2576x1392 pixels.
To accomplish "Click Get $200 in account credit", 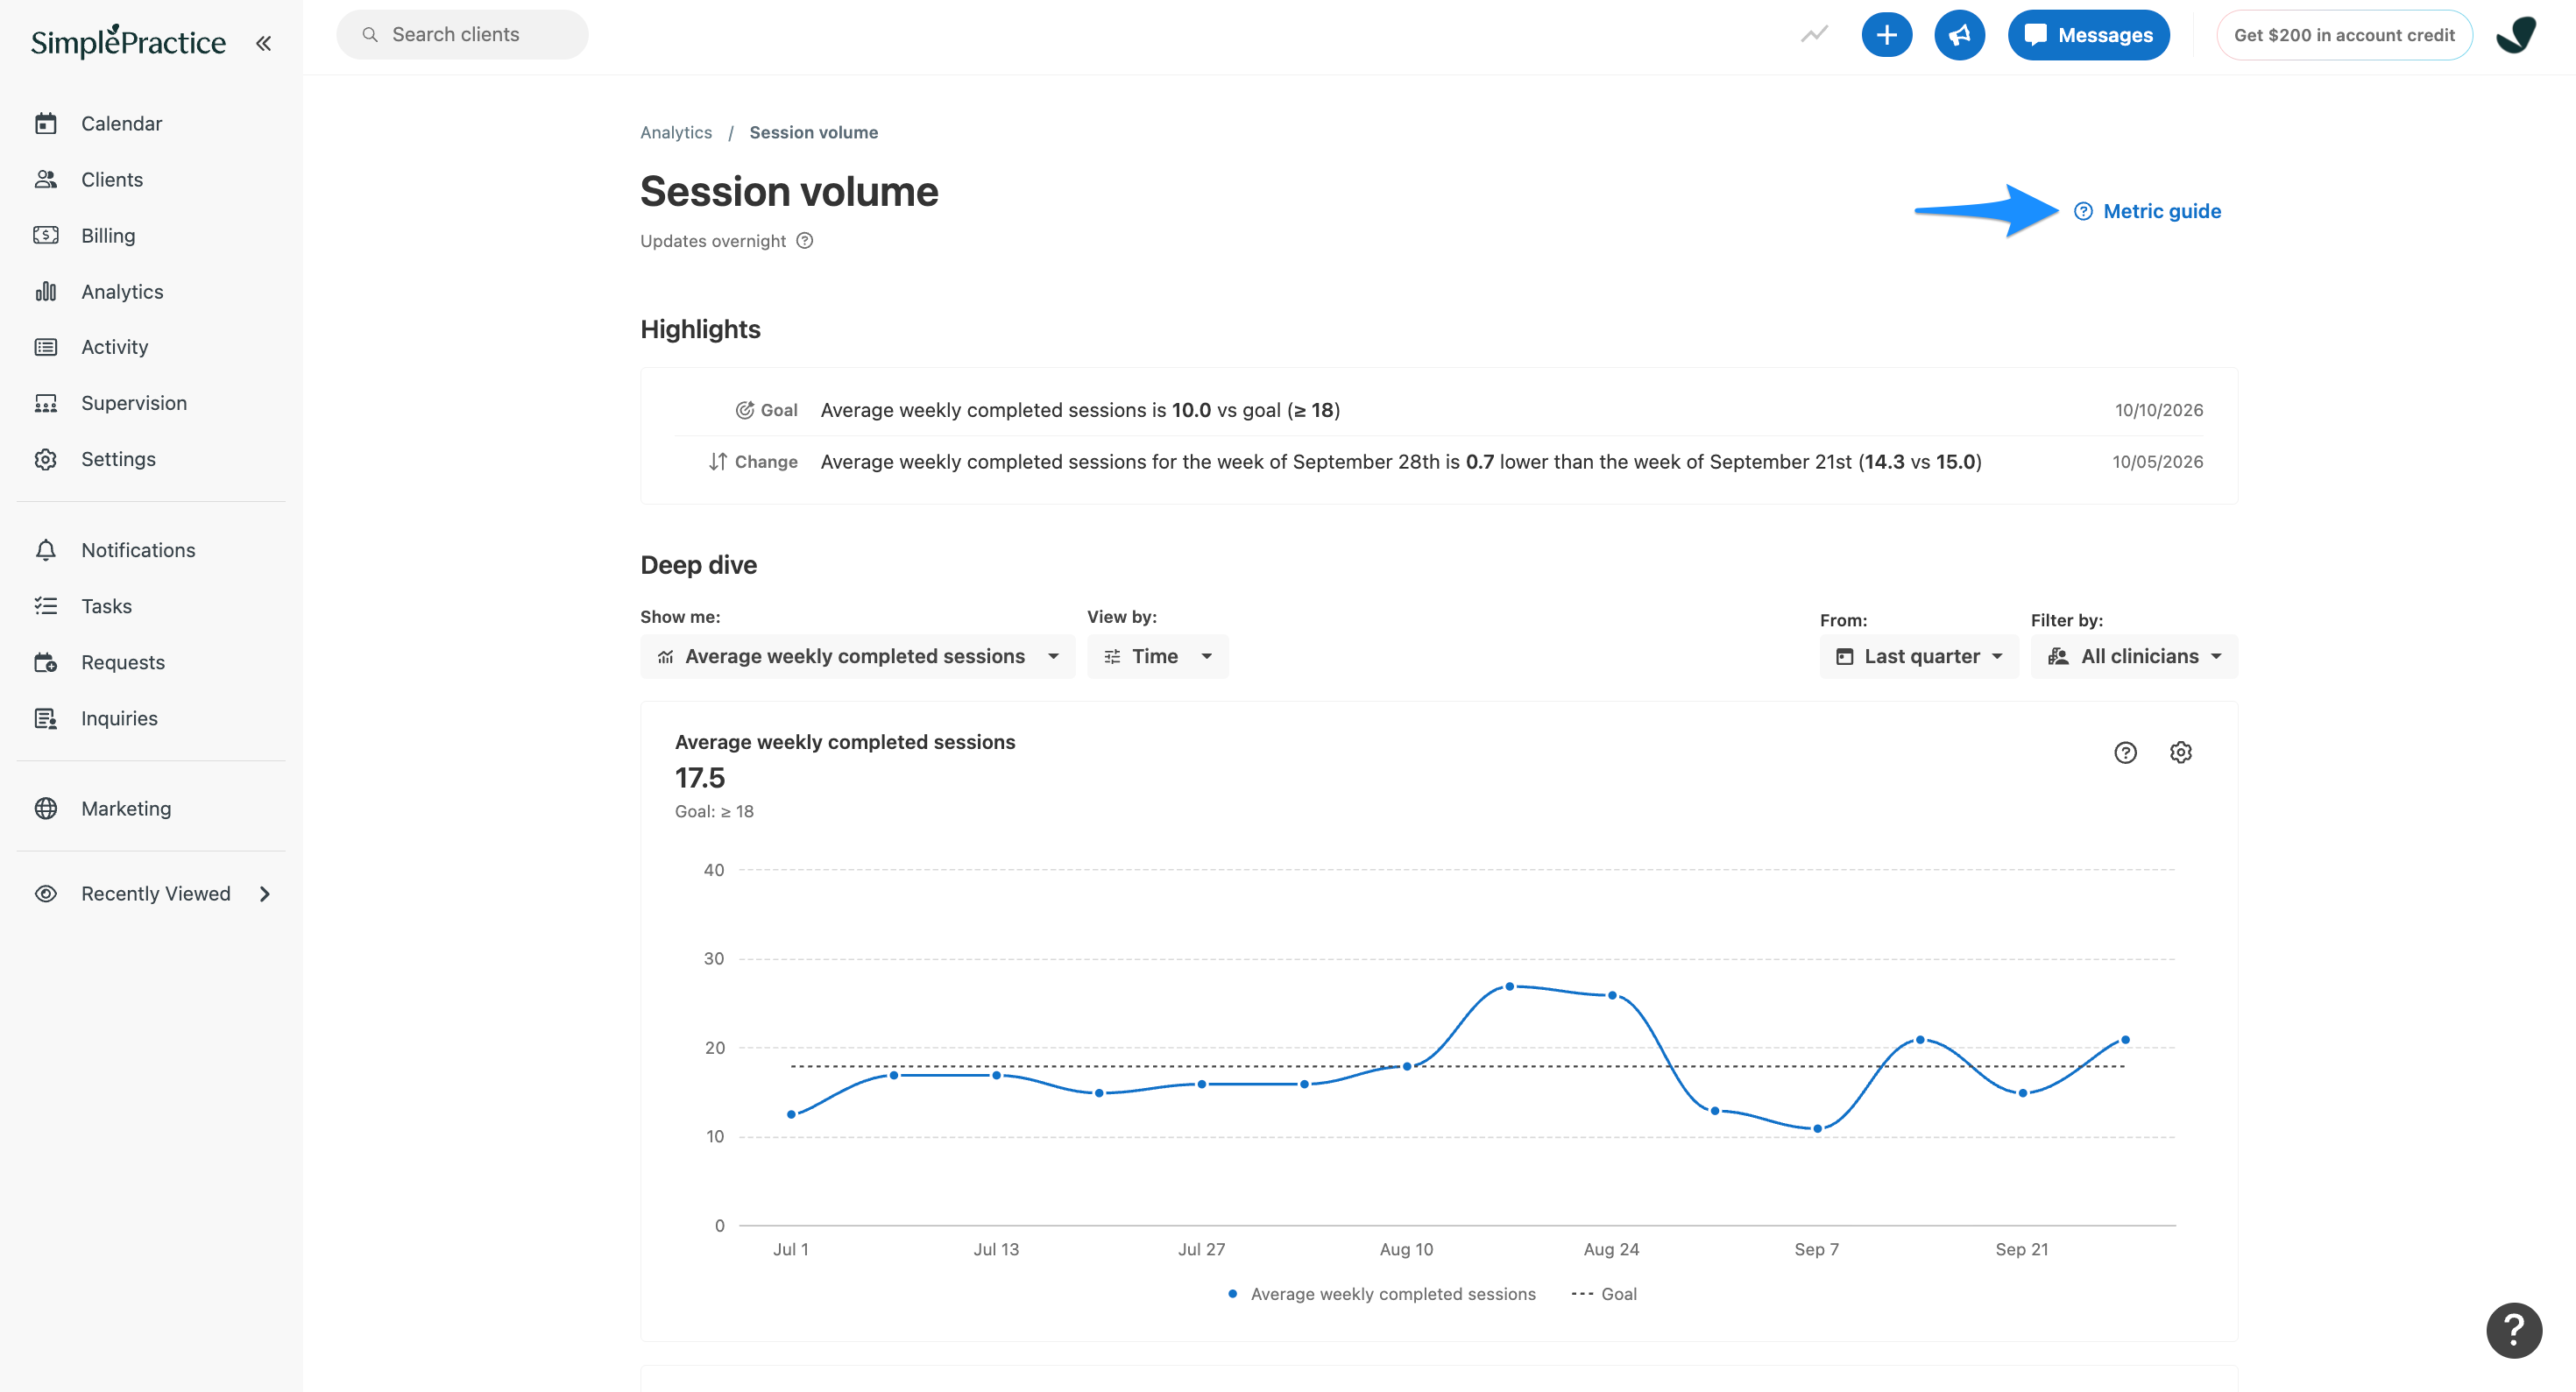I will [x=2343, y=35].
